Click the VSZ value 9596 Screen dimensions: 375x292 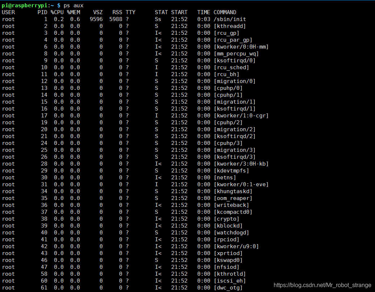pos(96,19)
